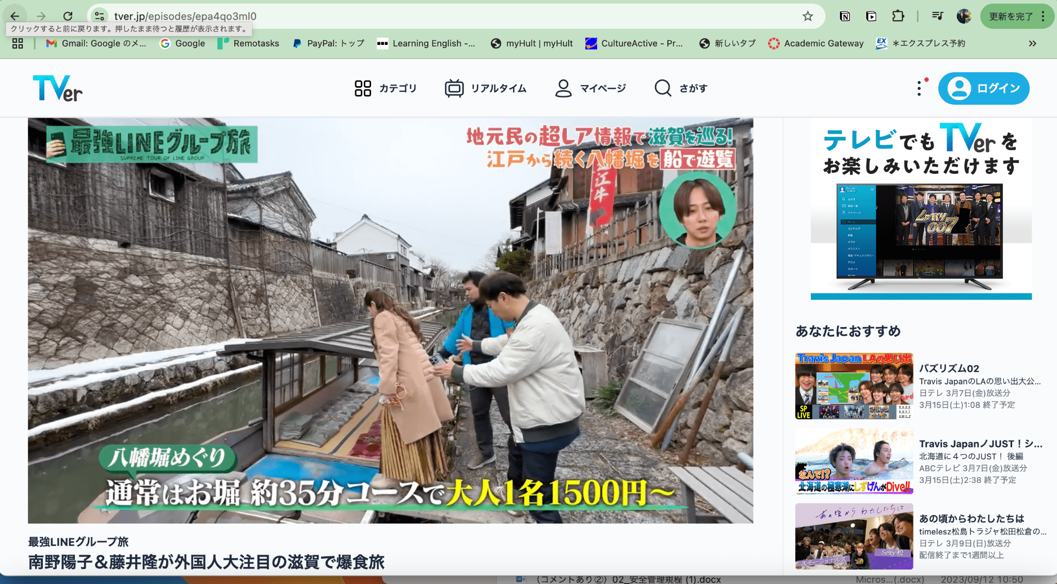Click the TVer on TV banner ad
The width and height of the screenshot is (1057, 584).
pos(921,209)
